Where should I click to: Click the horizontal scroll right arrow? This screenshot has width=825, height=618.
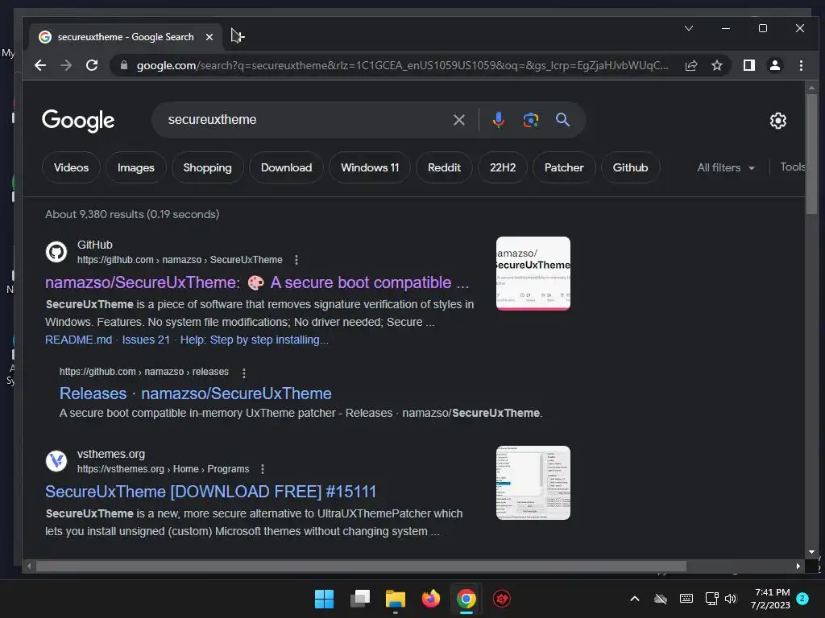click(x=798, y=566)
